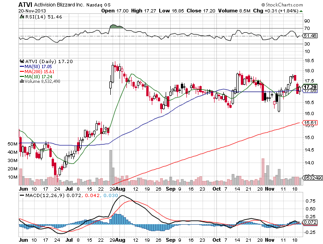
Task: Click the RSI(14) 51.46 legend text
Action: coord(43,17)
